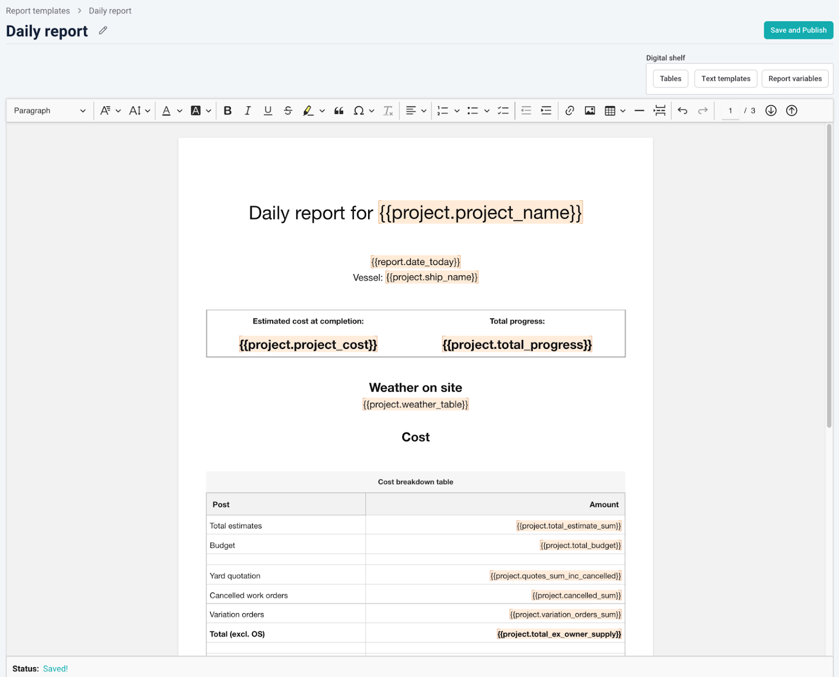Expand the font color dropdown arrow
The width and height of the screenshot is (839, 677).
pyautogui.click(x=179, y=111)
